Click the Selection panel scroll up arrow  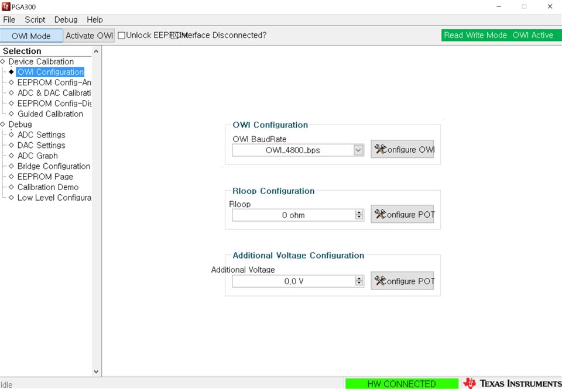(96, 51)
